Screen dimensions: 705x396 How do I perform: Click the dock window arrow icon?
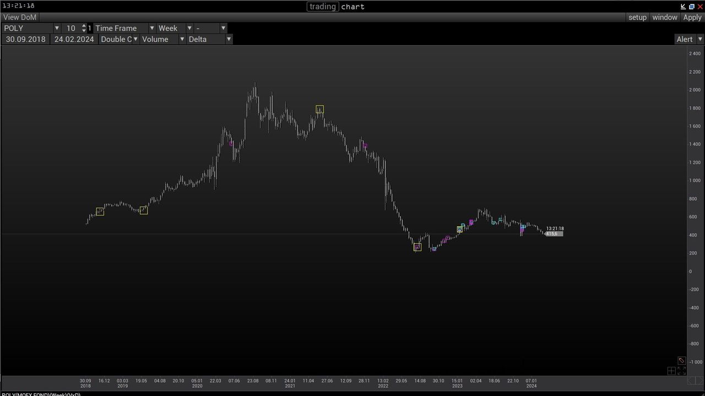(684, 7)
